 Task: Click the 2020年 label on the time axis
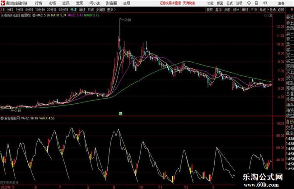[6, 187]
